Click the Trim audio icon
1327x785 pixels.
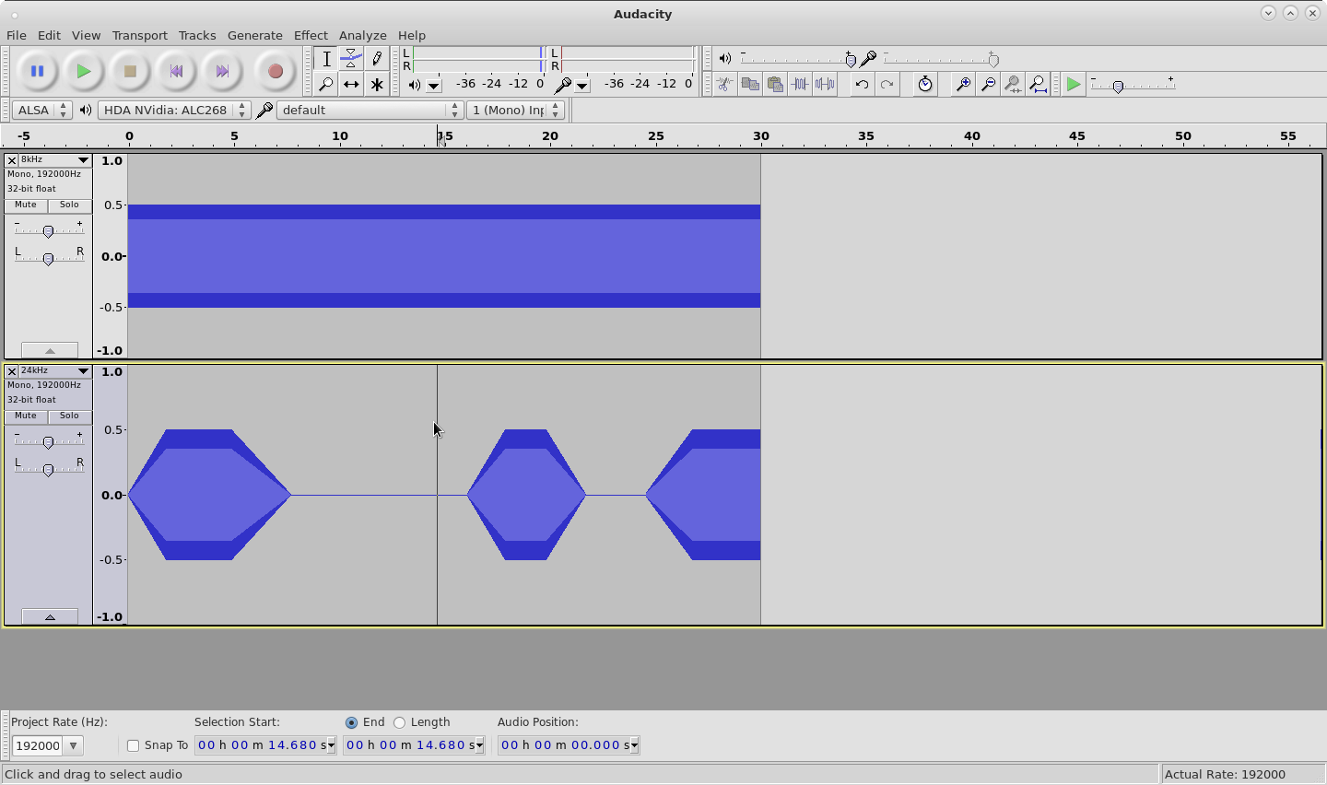coord(800,84)
